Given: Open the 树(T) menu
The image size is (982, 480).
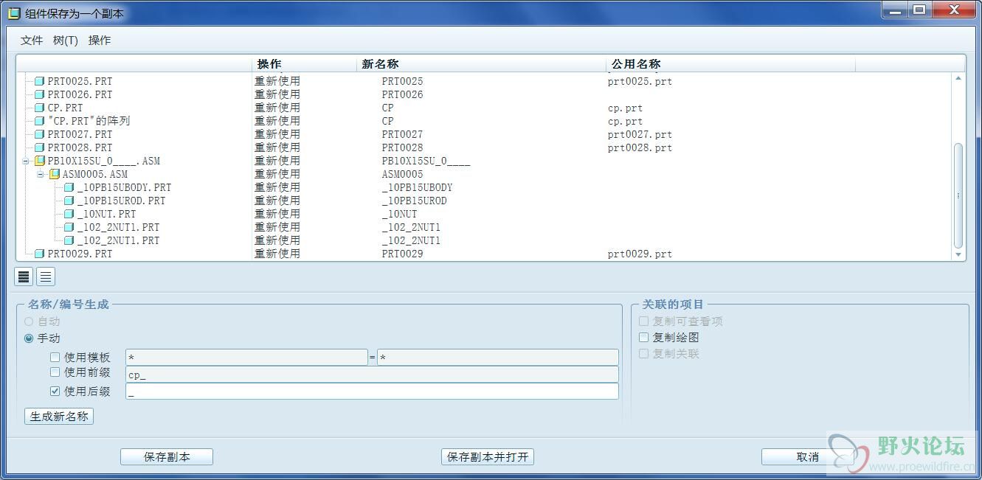Looking at the screenshot, I should [66, 41].
